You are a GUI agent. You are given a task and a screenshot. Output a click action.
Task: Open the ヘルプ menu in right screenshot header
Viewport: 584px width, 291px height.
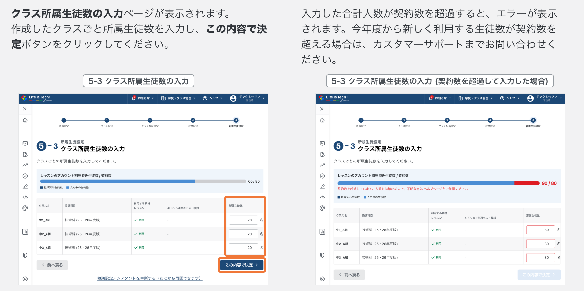coord(510,98)
